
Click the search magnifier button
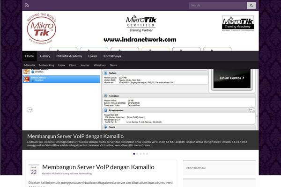point(251,5)
